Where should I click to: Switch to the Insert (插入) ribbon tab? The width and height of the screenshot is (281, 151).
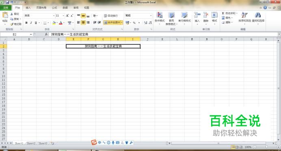click(x=28, y=8)
